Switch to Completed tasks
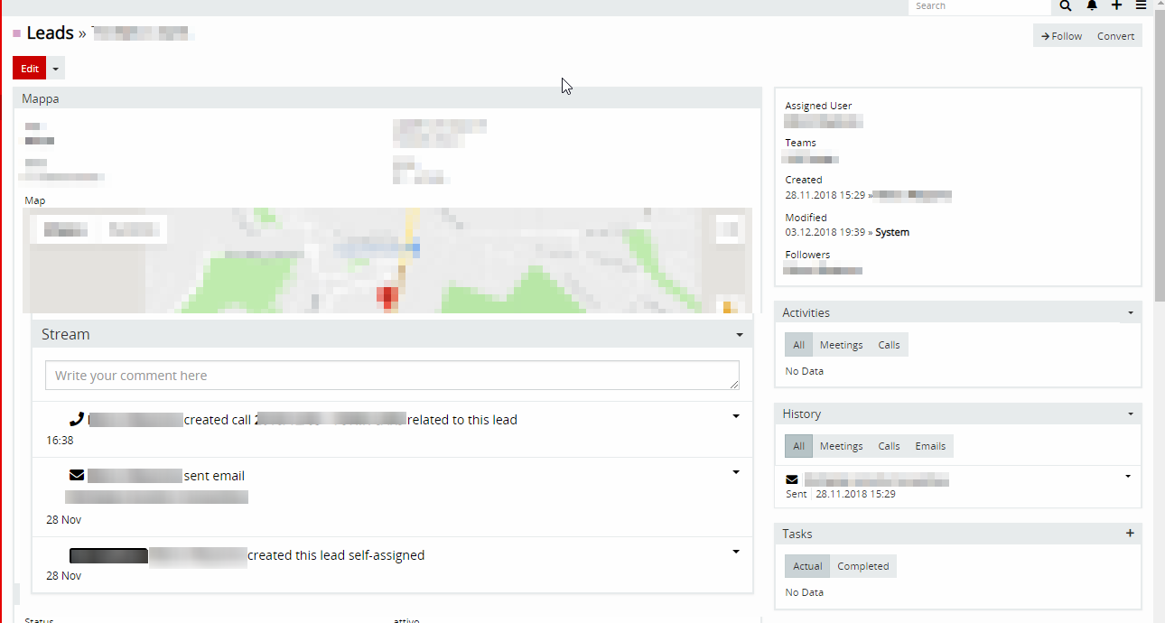This screenshot has height=623, width=1165. (x=863, y=566)
